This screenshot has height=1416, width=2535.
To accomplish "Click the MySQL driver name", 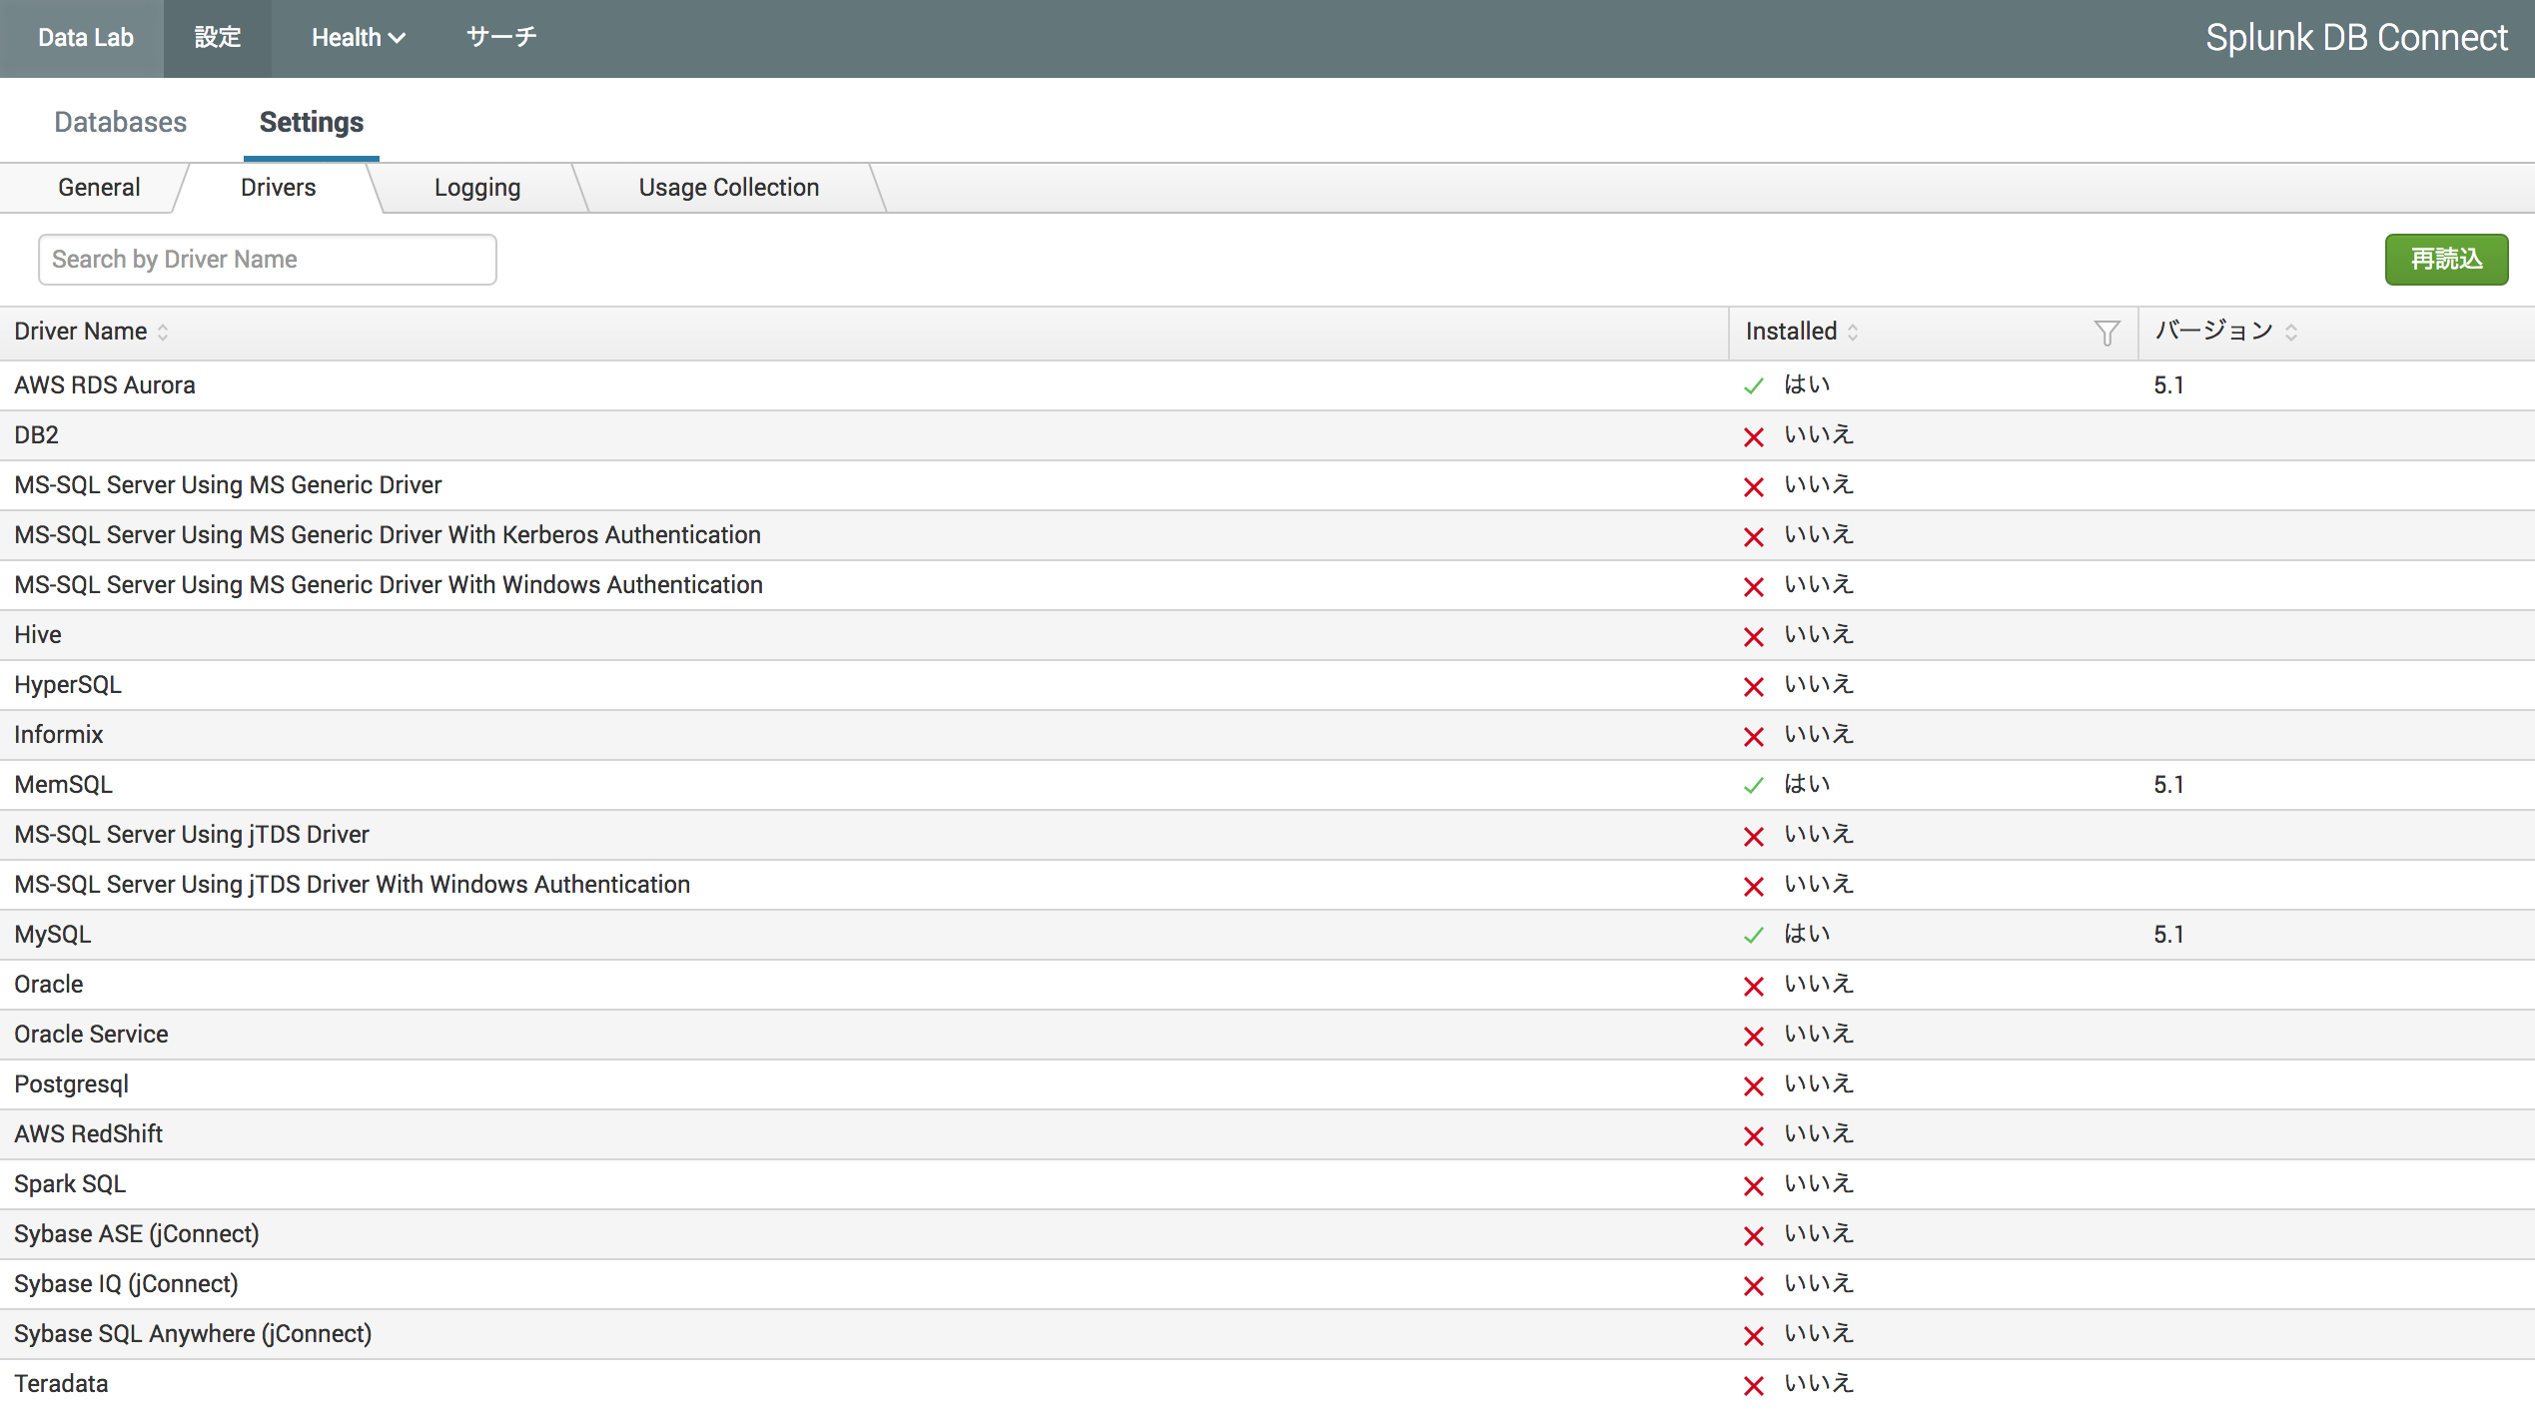I will [x=52, y=935].
